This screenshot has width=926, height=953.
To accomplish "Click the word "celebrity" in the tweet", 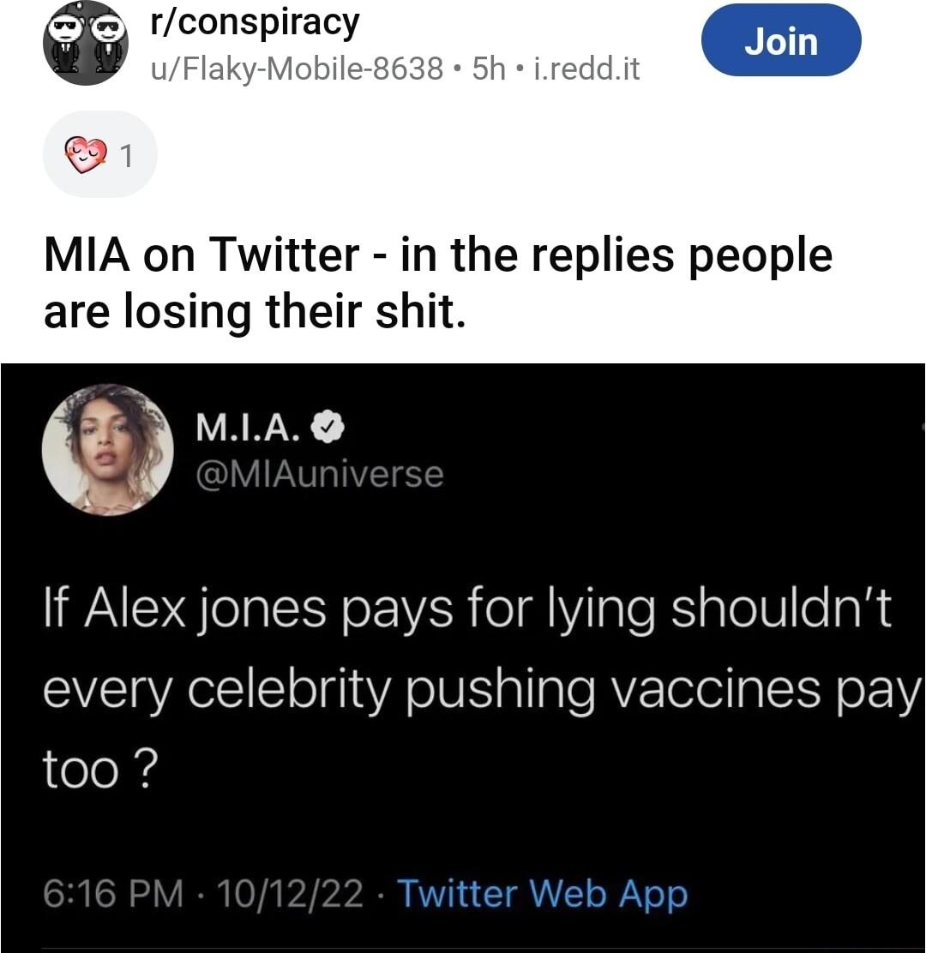I will [288, 688].
